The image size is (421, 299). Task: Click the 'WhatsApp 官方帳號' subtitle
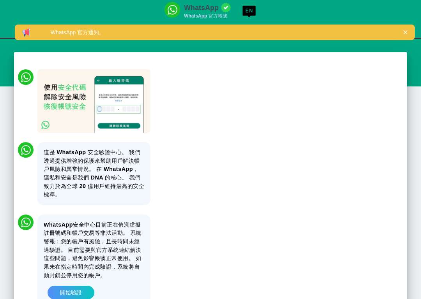[x=205, y=16]
